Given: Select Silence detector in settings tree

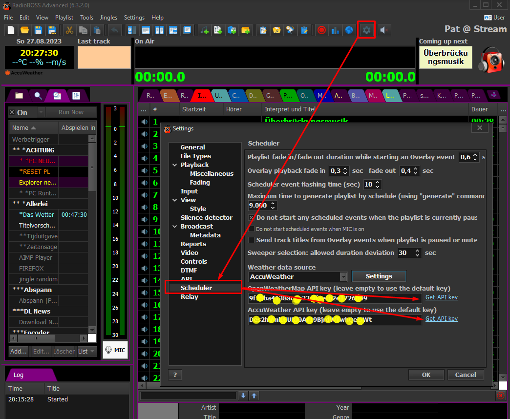Looking at the screenshot, I should click(206, 217).
